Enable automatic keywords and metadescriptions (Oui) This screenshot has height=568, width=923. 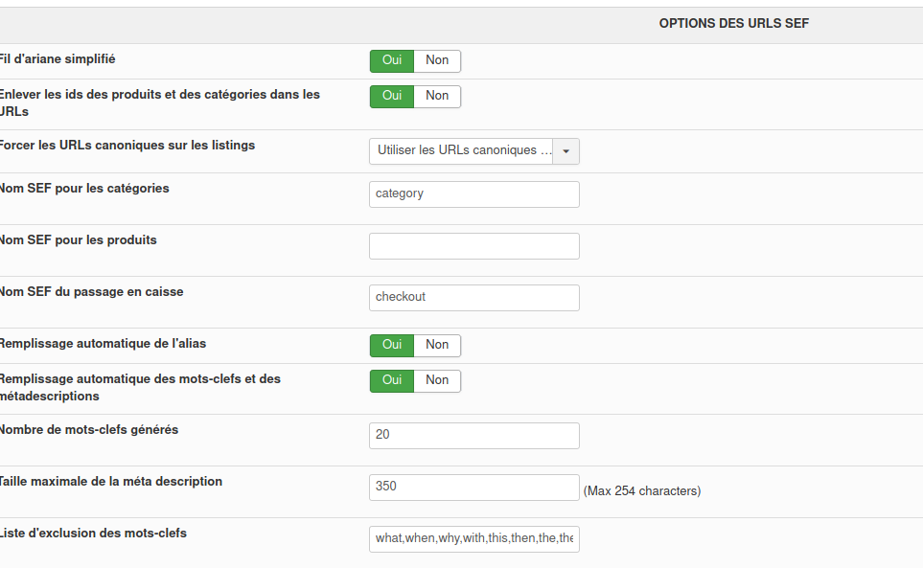[392, 380]
